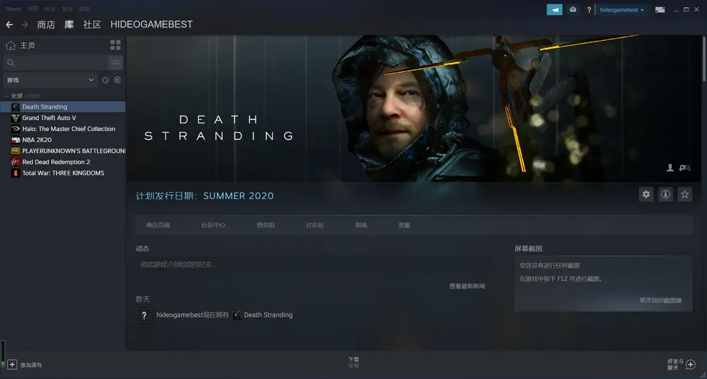Click the question mark avatar in activity
The width and height of the screenshot is (707, 379).
coord(144,315)
